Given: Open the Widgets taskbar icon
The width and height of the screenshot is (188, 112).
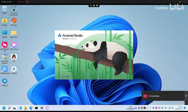Looking at the screenshot, I should 20,108.
